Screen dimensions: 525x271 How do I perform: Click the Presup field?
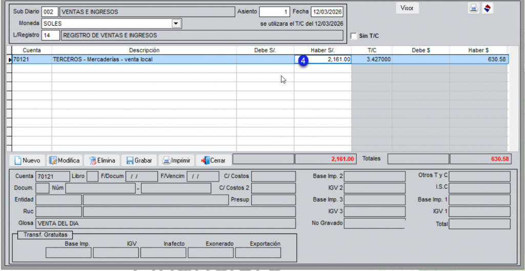click(274, 200)
